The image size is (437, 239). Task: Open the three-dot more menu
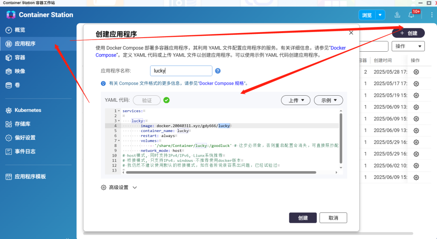pos(432,15)
